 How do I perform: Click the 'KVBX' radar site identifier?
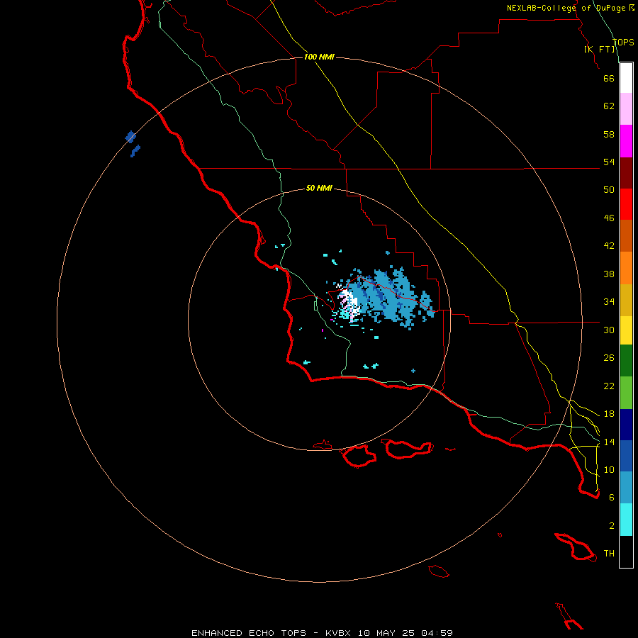coord(339,633)
